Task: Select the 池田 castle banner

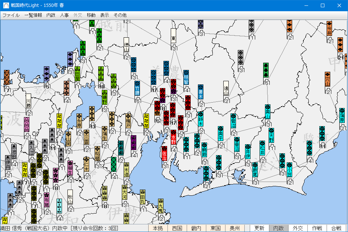Action: point(14,152)
